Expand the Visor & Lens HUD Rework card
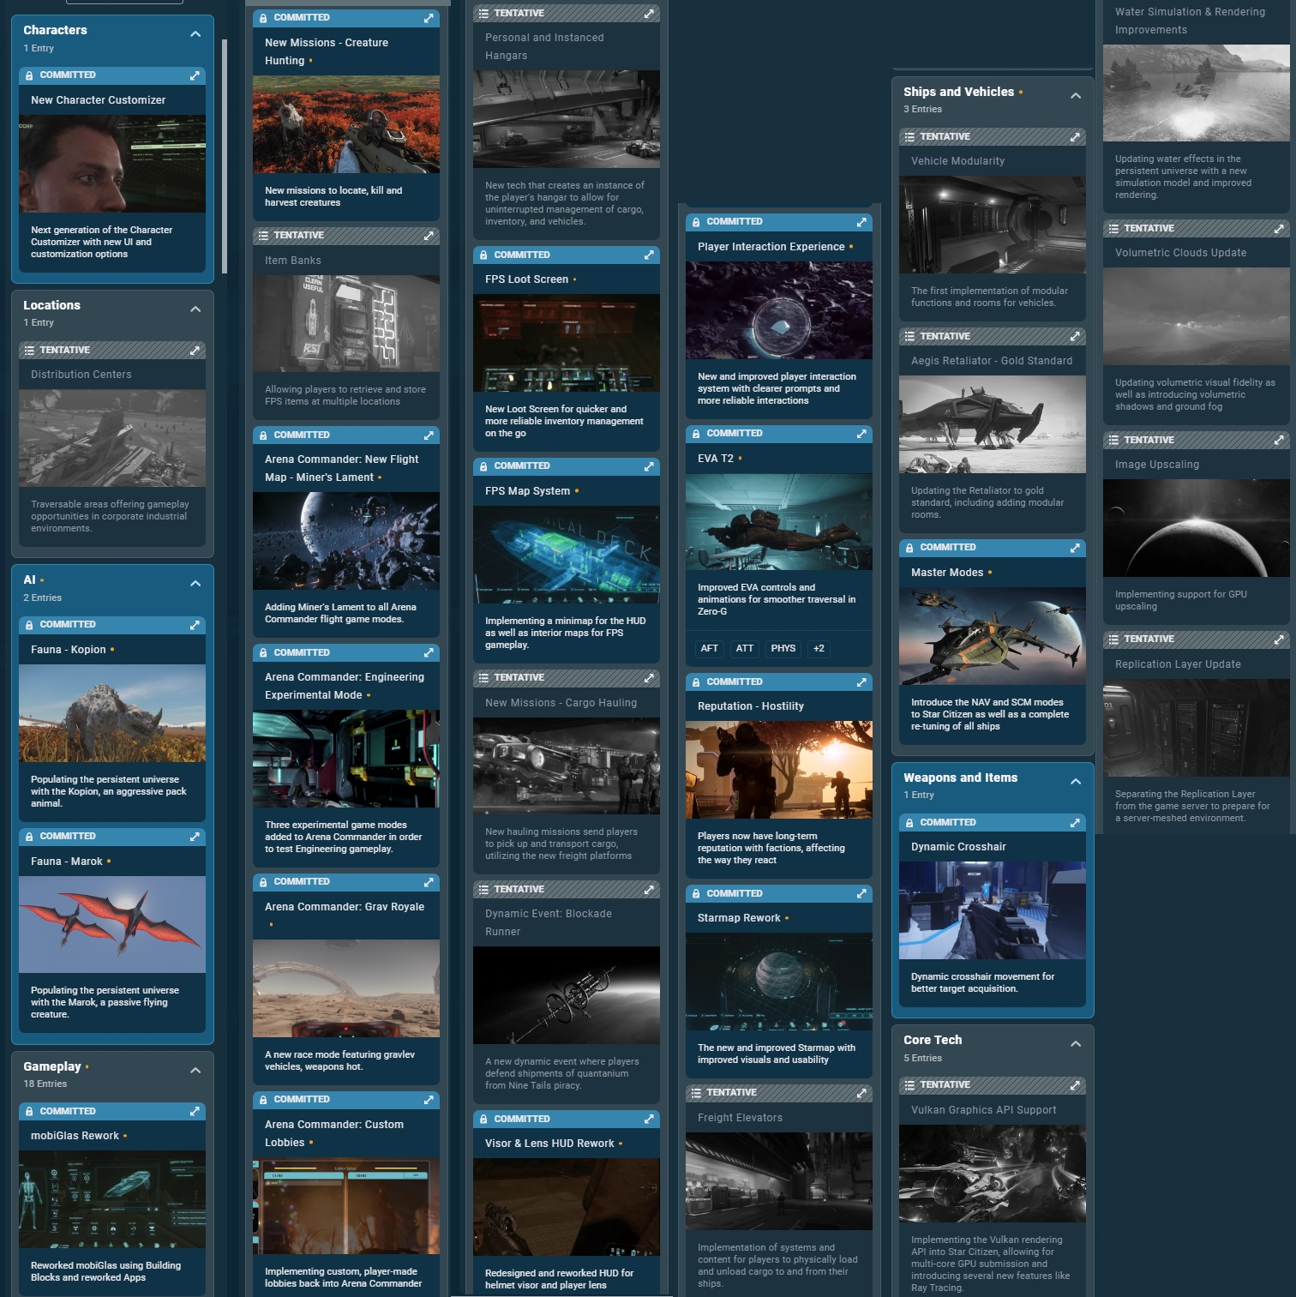 pos(649,1119)
